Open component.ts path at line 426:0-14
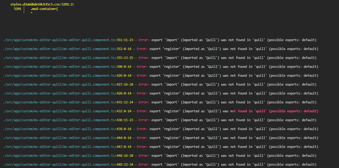This screenshot has height=168, width=339. (67, 76)
